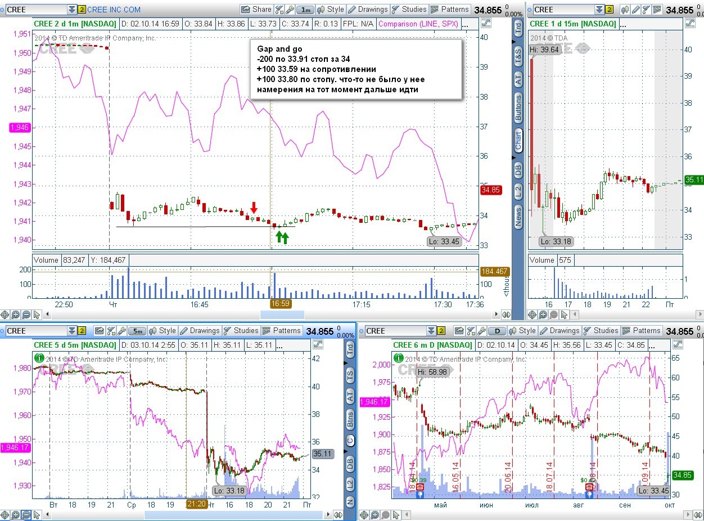Click the 16:59 time marker on the 1m chart axis
Viewport: 704px width, 521px height.
pos(281,304)
